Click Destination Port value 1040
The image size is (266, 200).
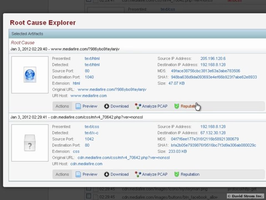coord(89,77)
